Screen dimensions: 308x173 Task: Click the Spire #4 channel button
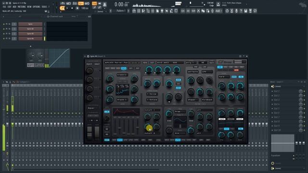30,38
